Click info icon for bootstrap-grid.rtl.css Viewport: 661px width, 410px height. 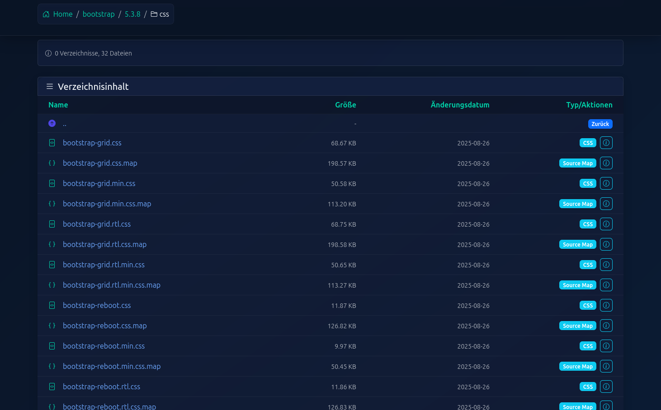(x=606, y=224)
